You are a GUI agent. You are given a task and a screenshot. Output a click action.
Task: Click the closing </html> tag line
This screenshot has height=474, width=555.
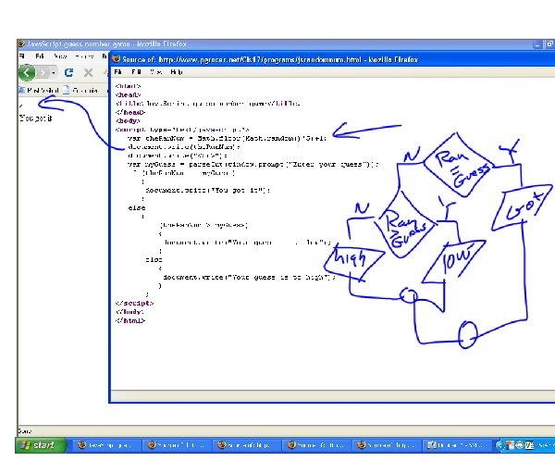click(130, 320)
